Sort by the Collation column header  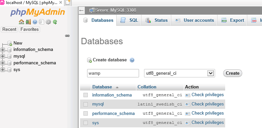tap(147, 87)
